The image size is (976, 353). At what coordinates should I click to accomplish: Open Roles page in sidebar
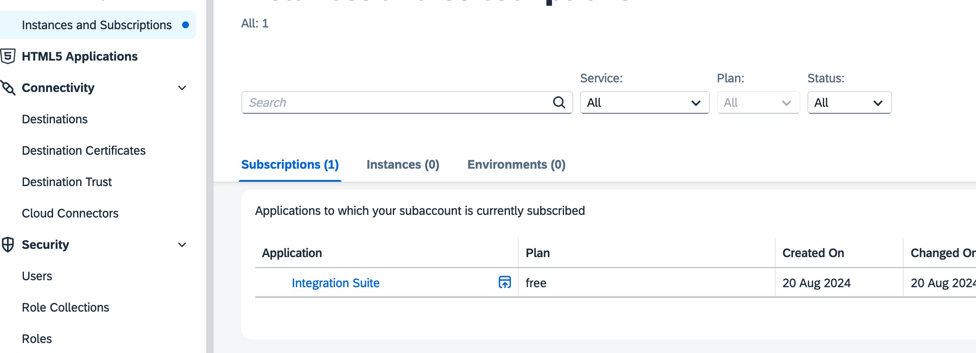[37, 339]
